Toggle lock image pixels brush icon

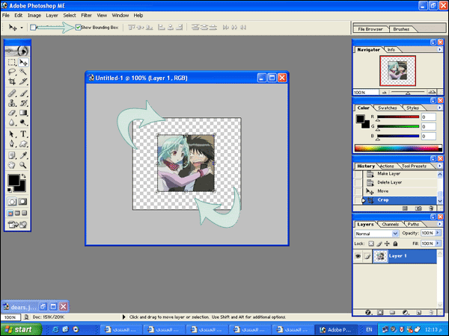(379, 243)
